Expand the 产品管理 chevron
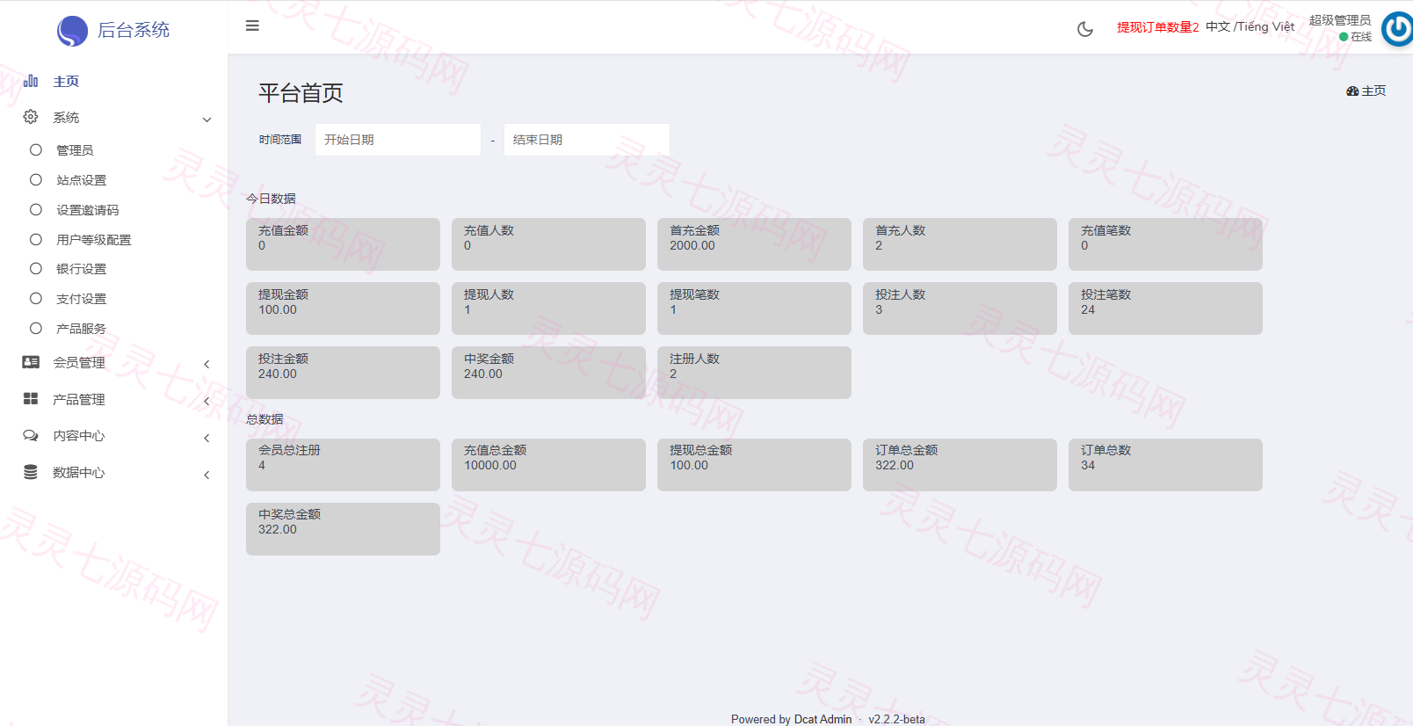This screenshot has height=726, width=1413. click(207, 401)
